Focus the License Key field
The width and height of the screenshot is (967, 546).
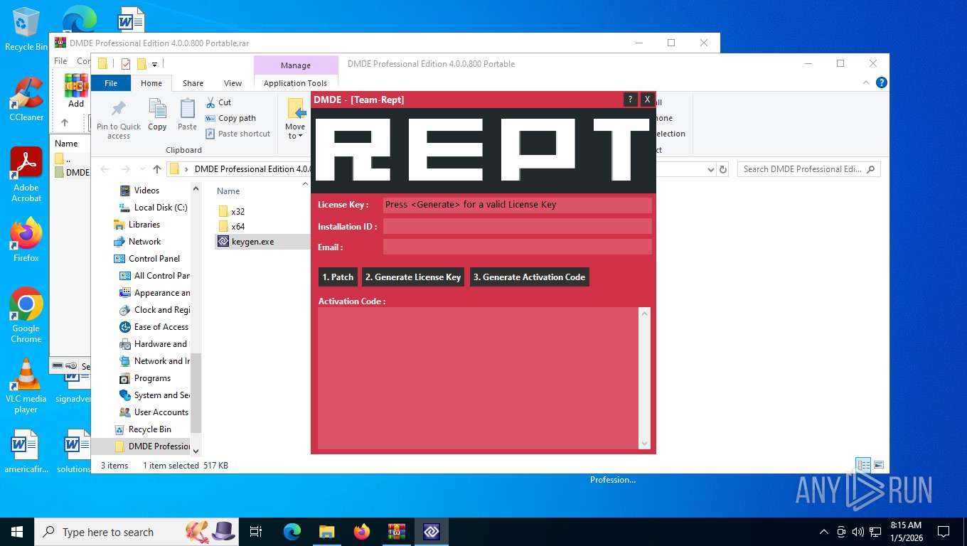coord(517,205)
